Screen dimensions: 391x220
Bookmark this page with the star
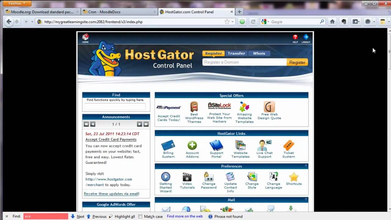click(x=227, y=22)
